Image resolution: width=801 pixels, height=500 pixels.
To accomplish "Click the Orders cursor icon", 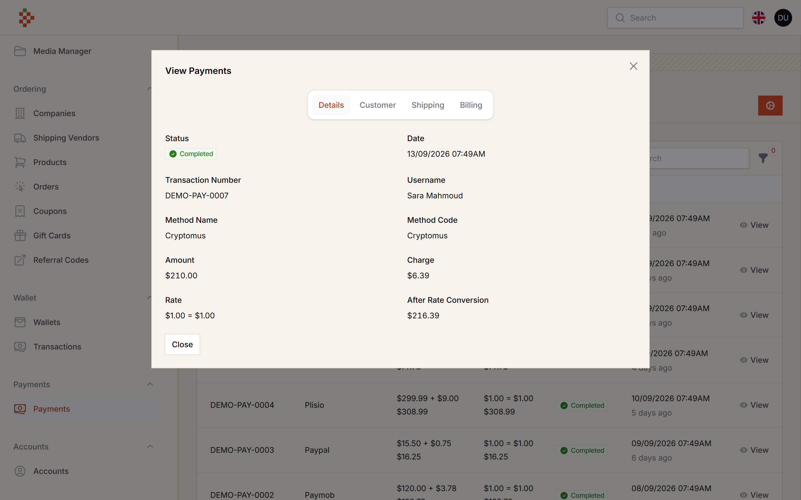I will [20, 187].
